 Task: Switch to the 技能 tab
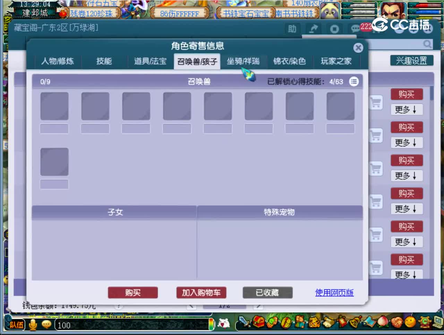[x=104, y=61]
